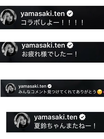104x139 pixels.
Task: Tap the small avatar beside the みんなコメント comment
Action: pyautogui.click(x=11, y=88)
